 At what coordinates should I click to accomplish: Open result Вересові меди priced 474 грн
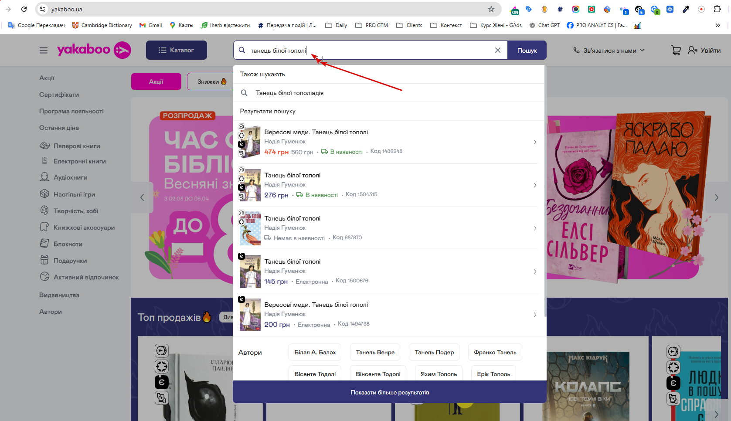click(x=389, y=142)
